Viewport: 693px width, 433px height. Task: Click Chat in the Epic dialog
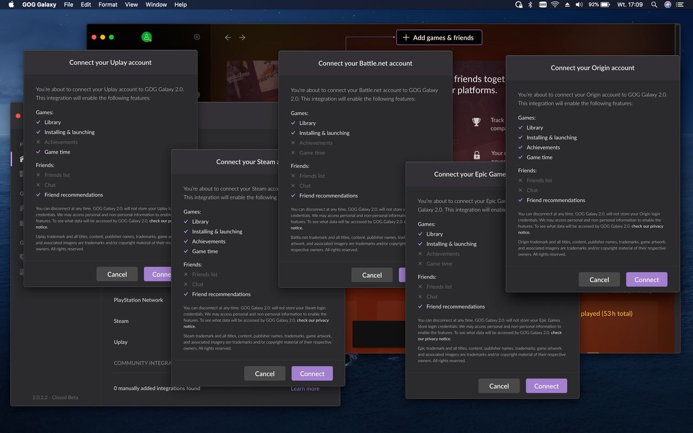tap(432, 297)
